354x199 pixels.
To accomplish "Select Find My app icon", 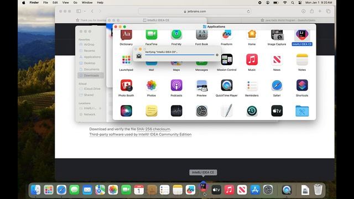I will [176, 35].
